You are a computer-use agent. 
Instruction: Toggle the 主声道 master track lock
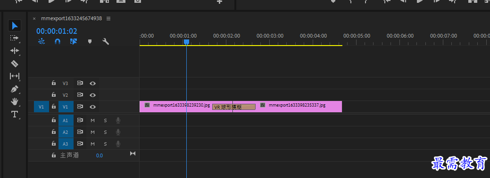[x=54, y=155]
